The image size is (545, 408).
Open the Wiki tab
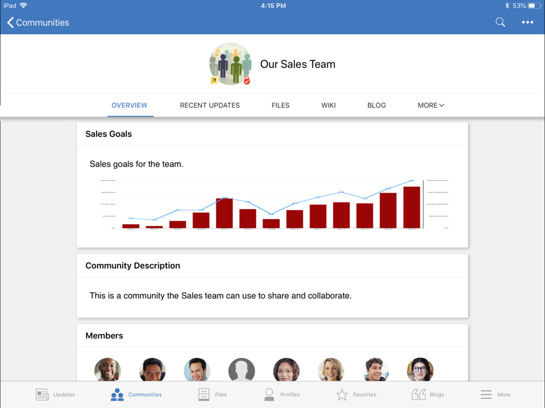point(329,105)
